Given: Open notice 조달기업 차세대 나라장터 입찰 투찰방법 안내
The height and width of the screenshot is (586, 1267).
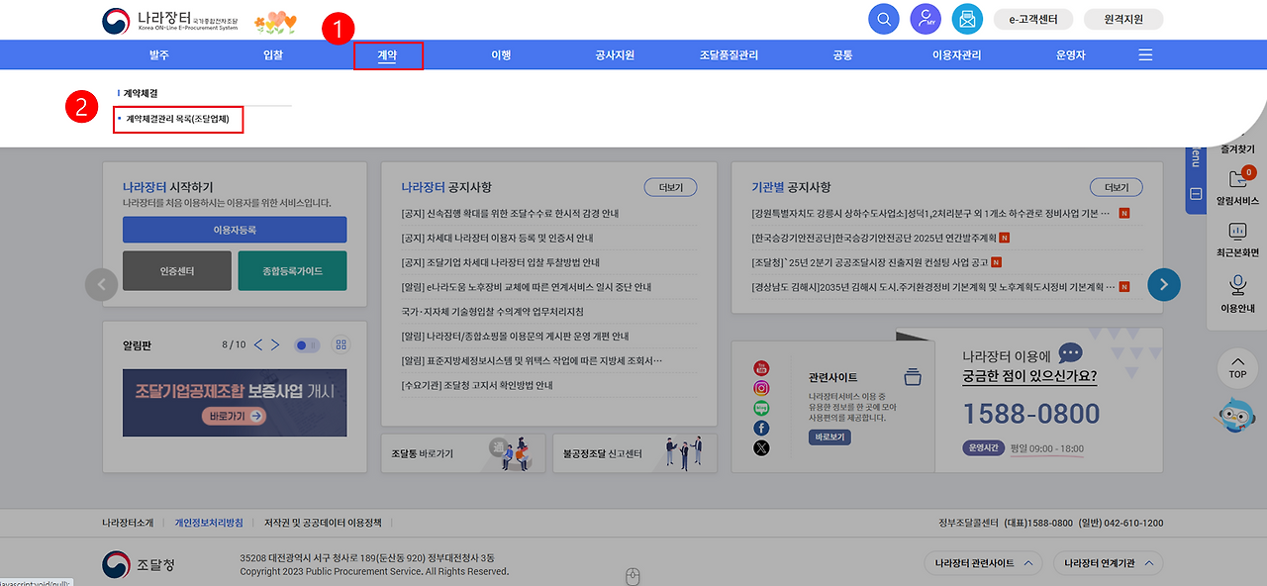Looking at the screenshot, I should (500, 262).
